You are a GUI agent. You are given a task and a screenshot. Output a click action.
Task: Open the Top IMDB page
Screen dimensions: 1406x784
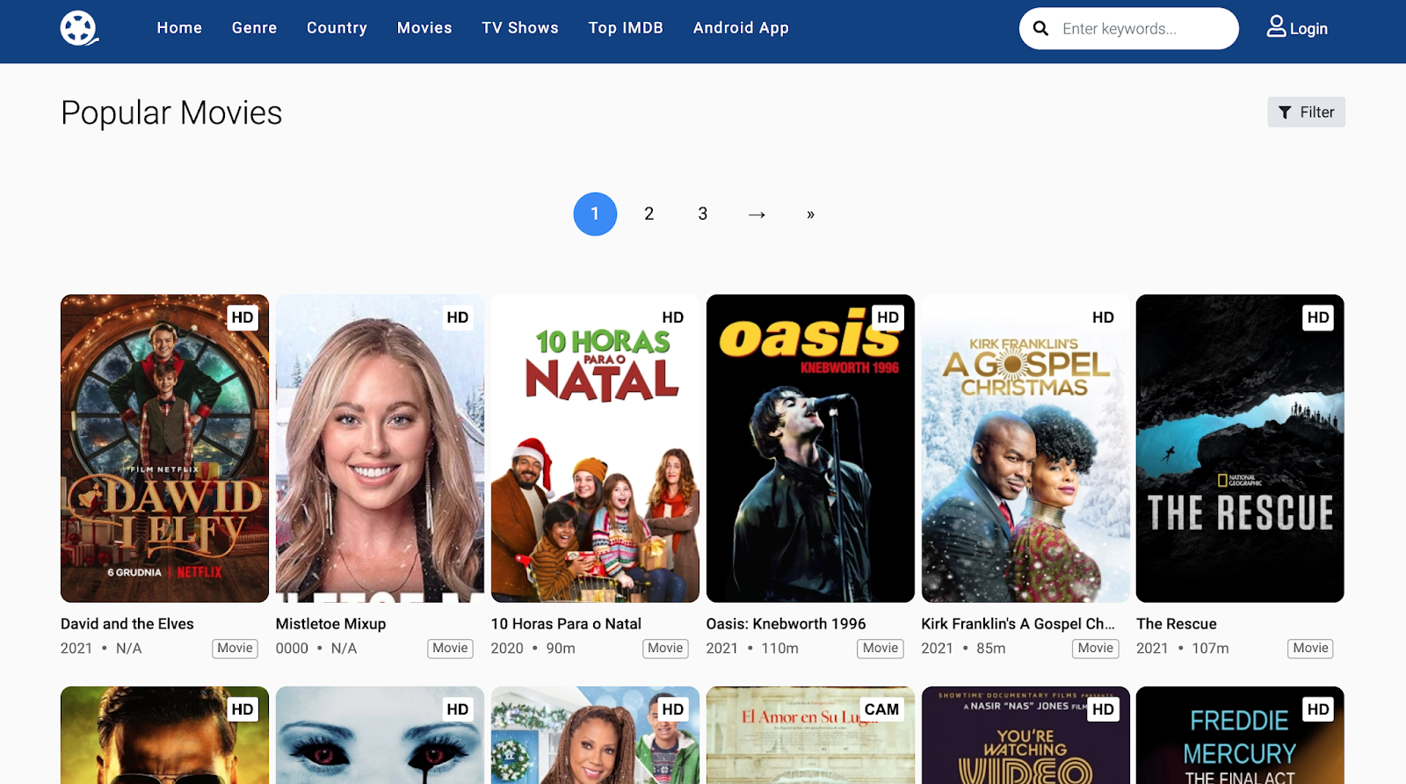(626, 28)
